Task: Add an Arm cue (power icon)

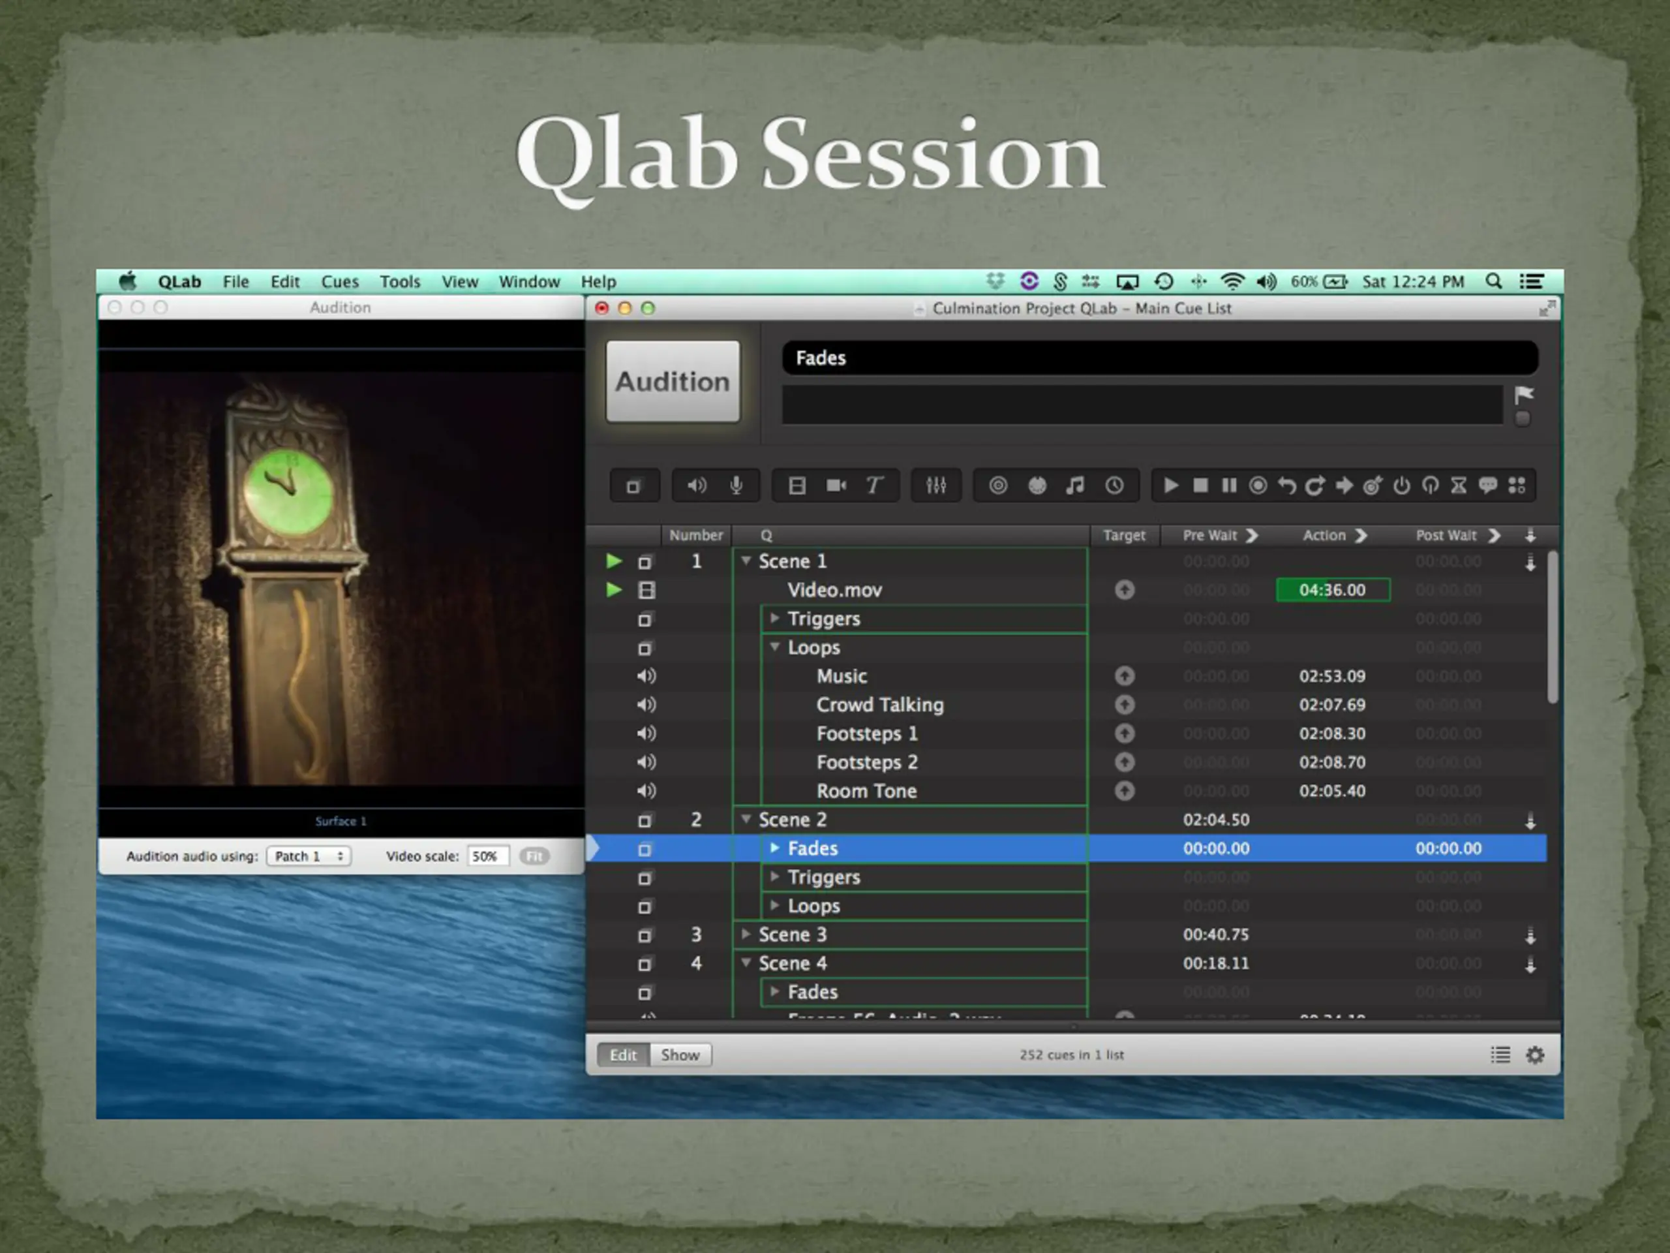Action: 1401,486
